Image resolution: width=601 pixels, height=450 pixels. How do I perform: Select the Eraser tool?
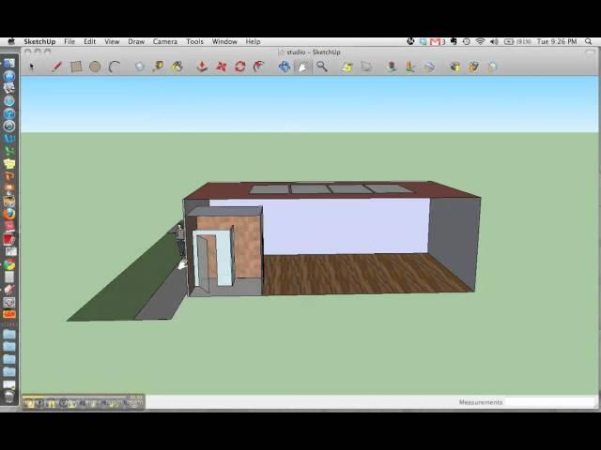pyautogui.click(x=140, y=67)
